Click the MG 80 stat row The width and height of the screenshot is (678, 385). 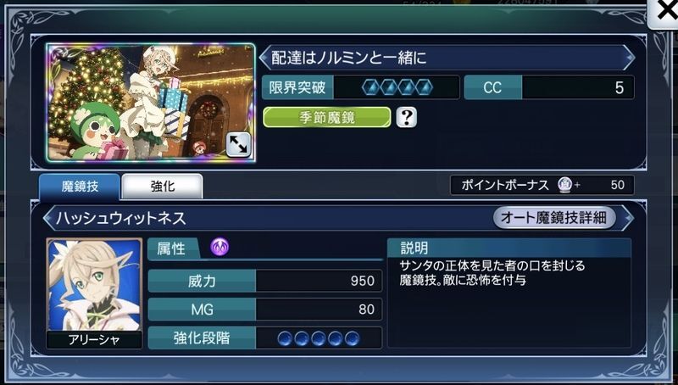coord(265,310)
